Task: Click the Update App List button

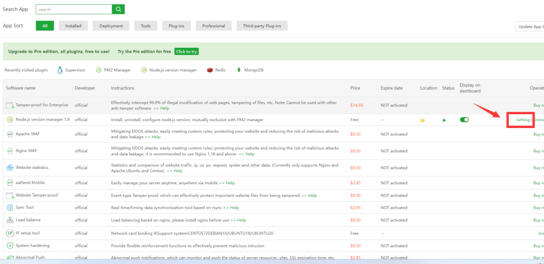Action: [530, 27]
